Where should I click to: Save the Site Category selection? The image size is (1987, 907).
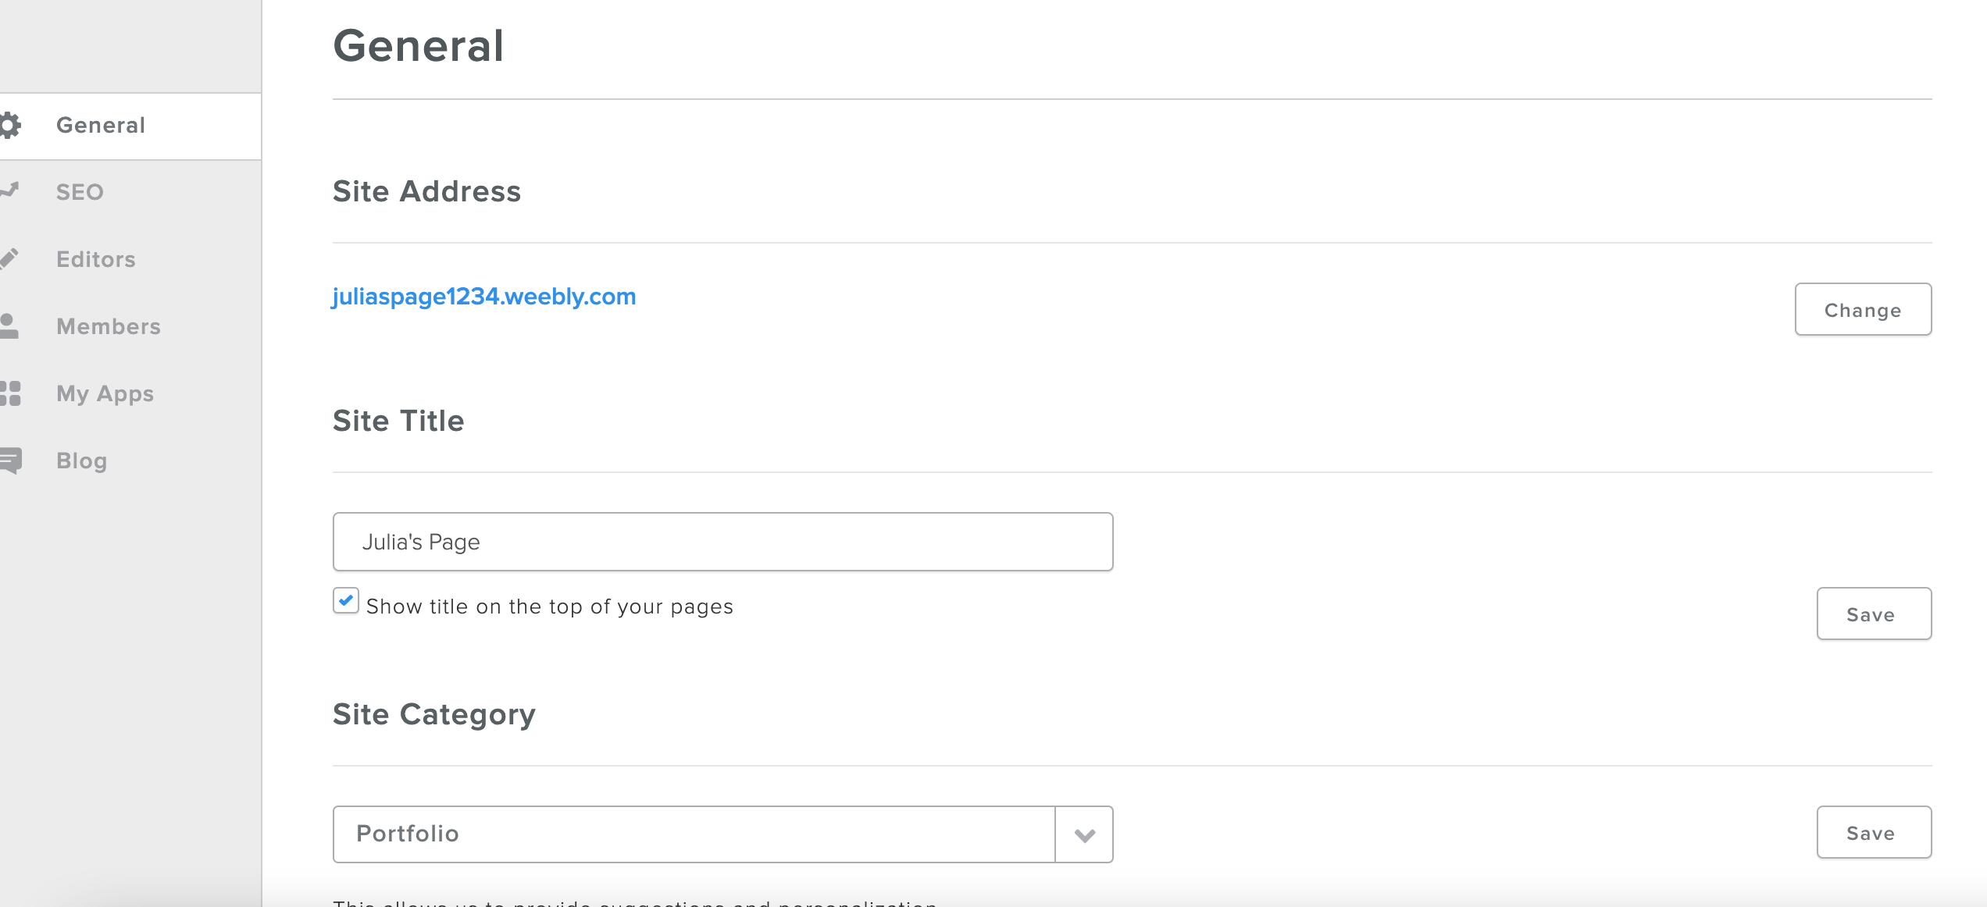click(x=1874, y=833)
